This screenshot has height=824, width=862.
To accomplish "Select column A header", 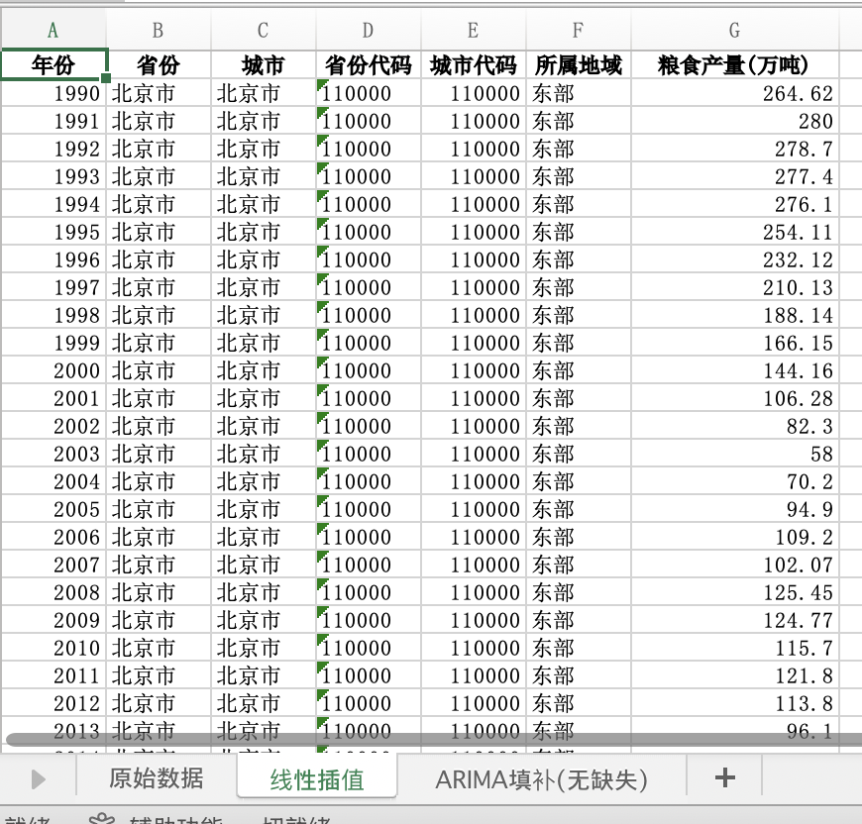I will [x=54, y=31].
